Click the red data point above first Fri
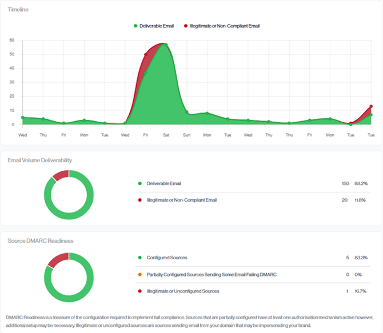 [145, 55]
